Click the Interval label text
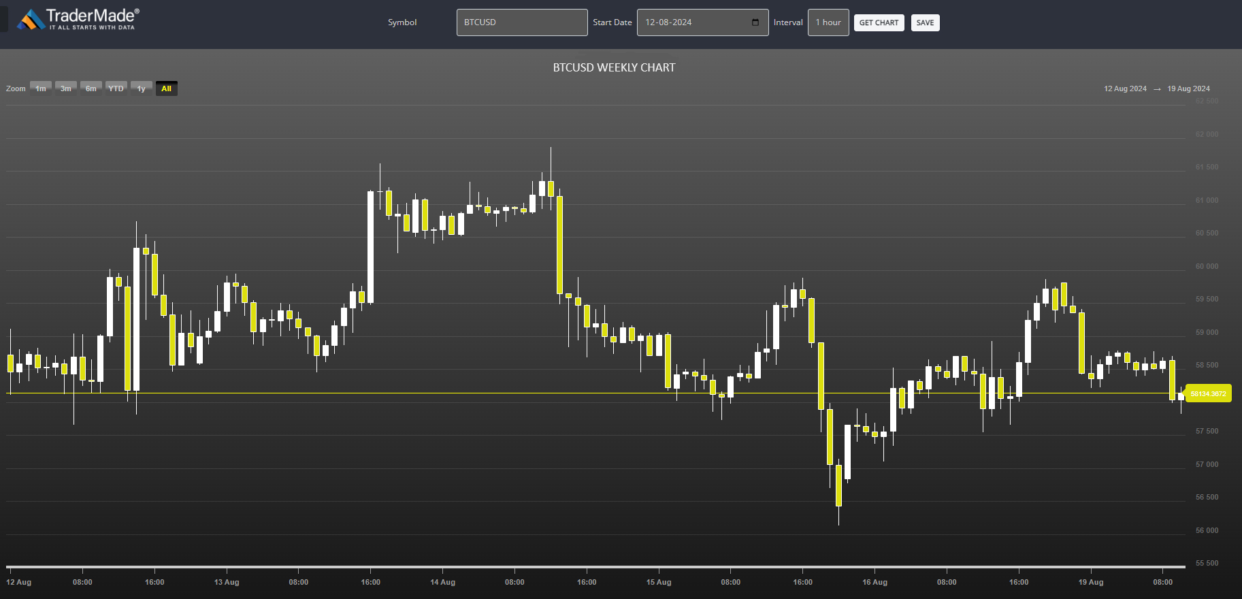This screenshot has height=599, width=1242. tap(788, 22)
